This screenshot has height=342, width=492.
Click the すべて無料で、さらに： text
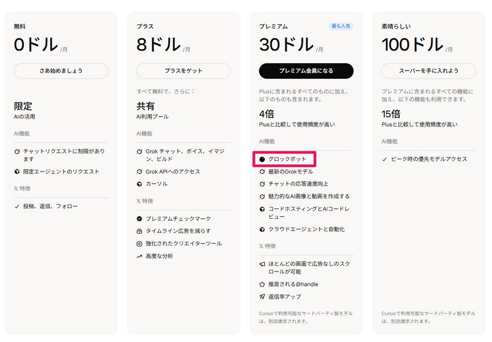click(166, 92)
